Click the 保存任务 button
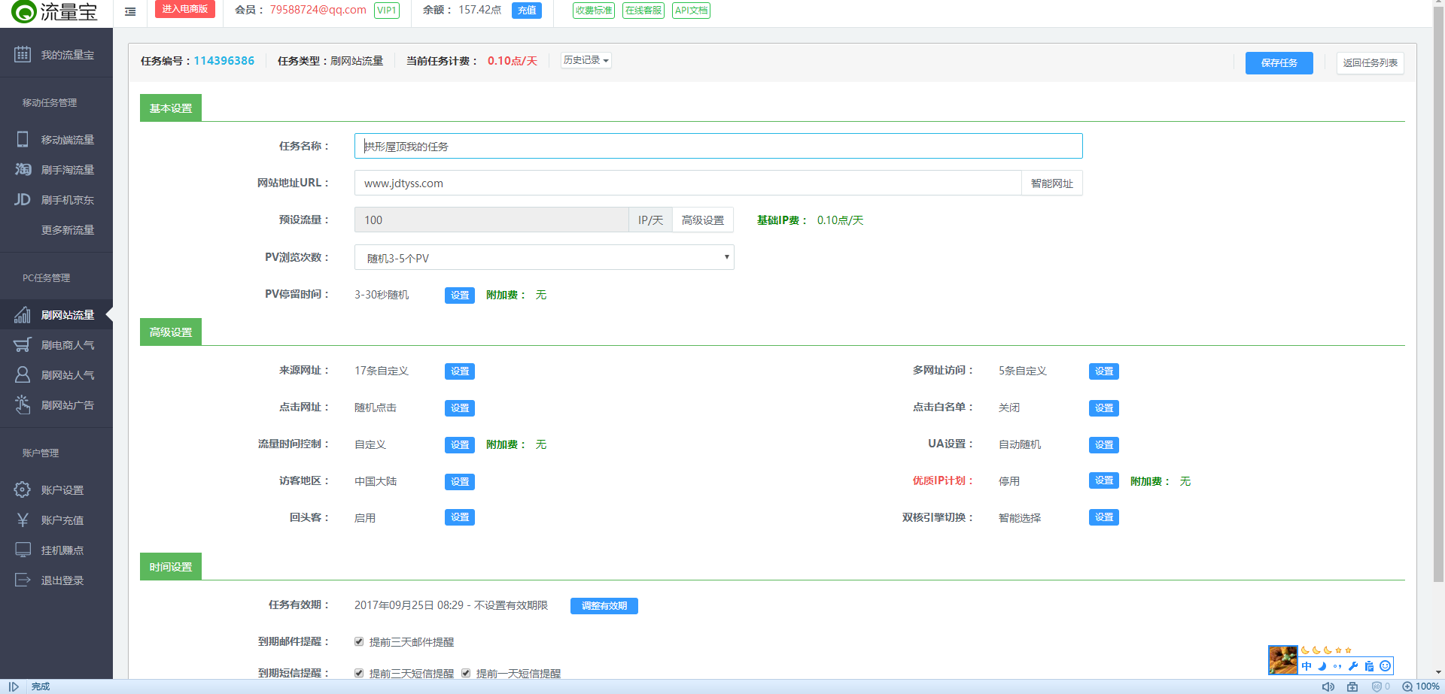The width and height of the screenshot is (1445, 694). (1279, 63)
